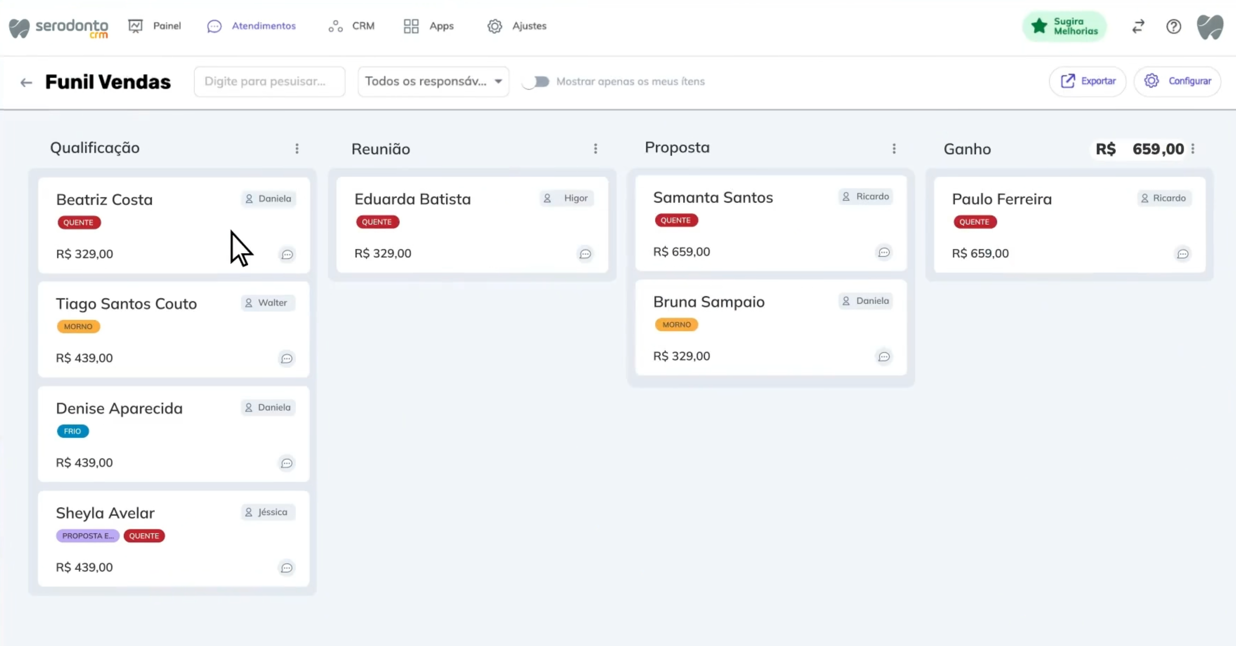Viewport: 1236px width, 646px height.
Task: Click 'PROPOSTA E...' tag on Sheyla Avelar
Action: click(x=88, y=536)
